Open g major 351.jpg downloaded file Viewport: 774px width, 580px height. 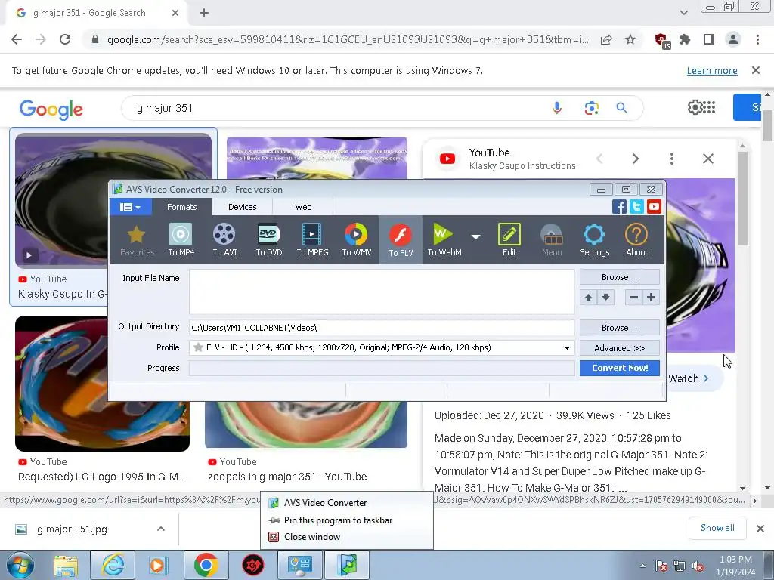[x=72, y=529]
